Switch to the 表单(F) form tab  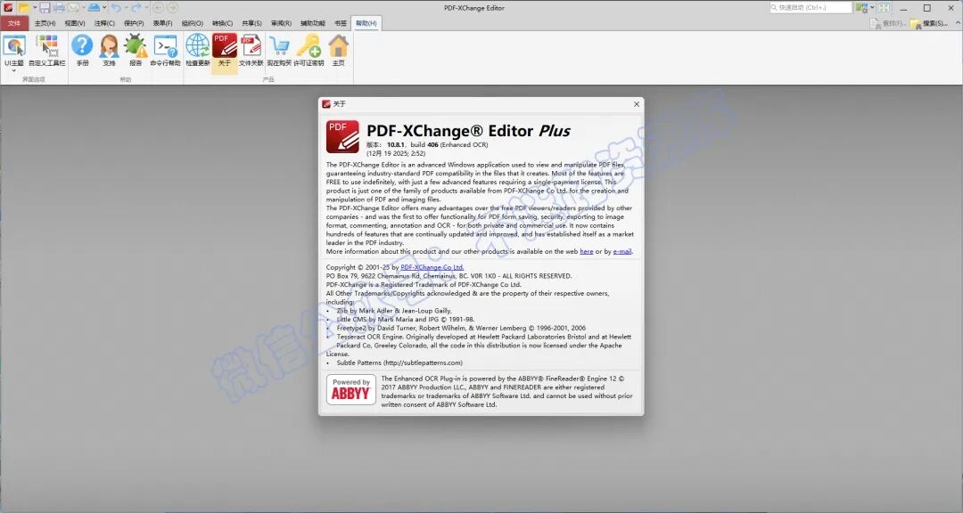163,23
